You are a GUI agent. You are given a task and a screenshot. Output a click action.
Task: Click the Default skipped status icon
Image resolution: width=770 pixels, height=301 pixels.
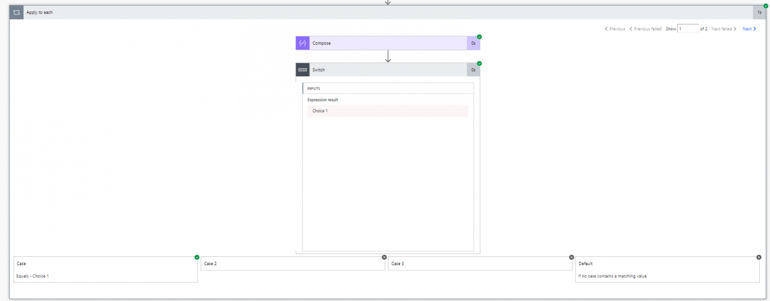(759, 257)
